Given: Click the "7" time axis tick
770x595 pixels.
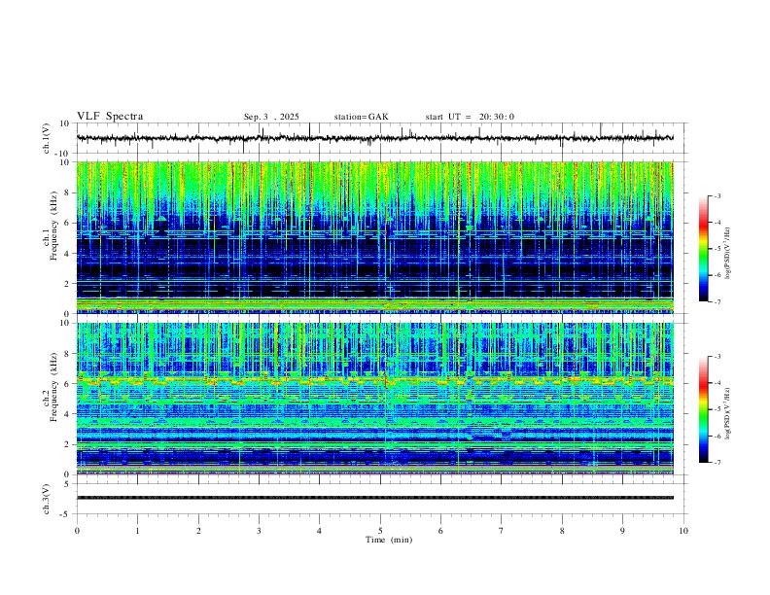Looking at the screenshot, I should coord(502,531).
